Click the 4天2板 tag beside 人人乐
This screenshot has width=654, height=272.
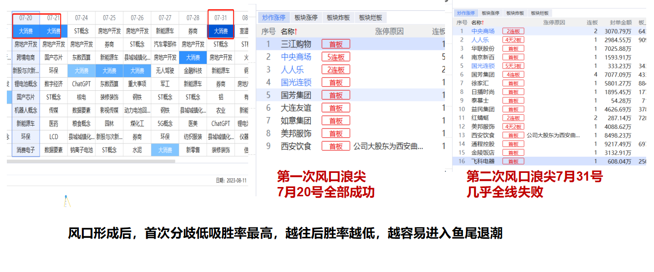[513, 40]
